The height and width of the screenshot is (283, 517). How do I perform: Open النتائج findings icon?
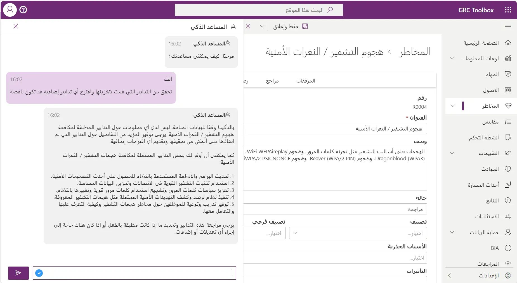(x=508, y=200)
